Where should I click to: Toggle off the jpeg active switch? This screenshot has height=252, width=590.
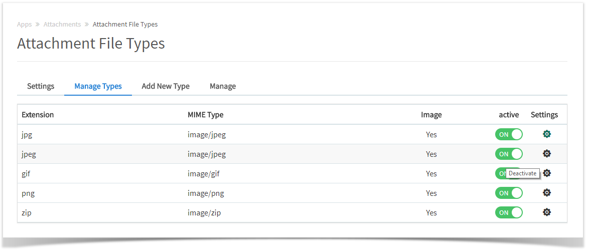(509, 154)
